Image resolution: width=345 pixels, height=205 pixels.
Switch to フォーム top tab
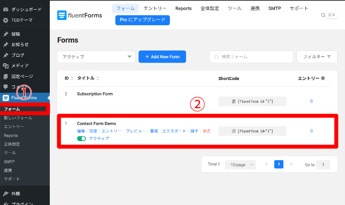[x=125, y=9]
